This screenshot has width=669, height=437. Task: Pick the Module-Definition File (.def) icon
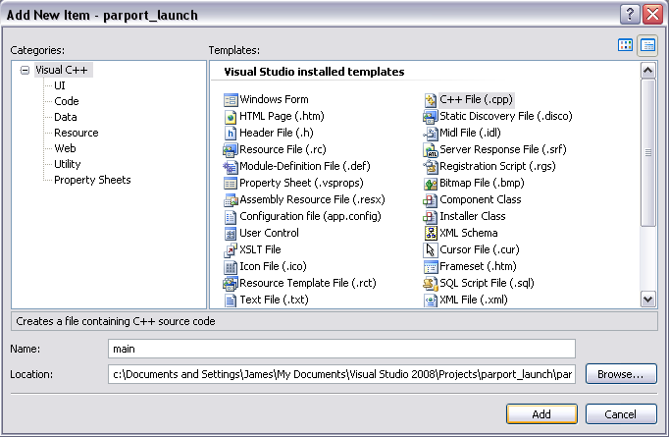click(231, 167)
